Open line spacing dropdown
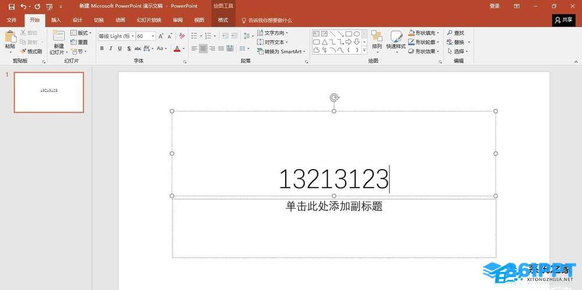This screenshot has width=582, height=290. (x=249, y=36)
